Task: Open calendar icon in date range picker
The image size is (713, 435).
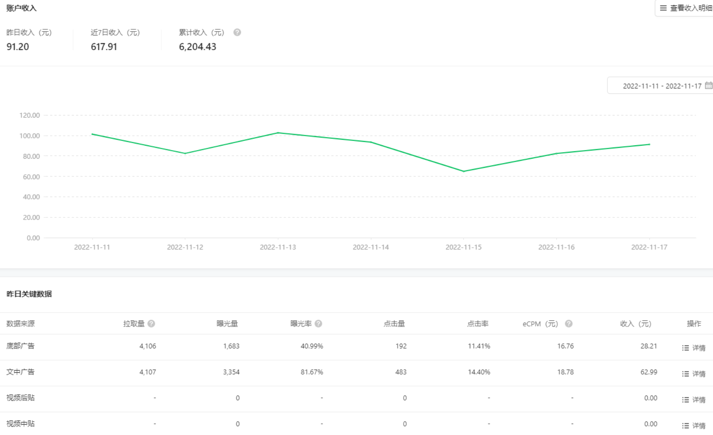Action: pos(708,86)
